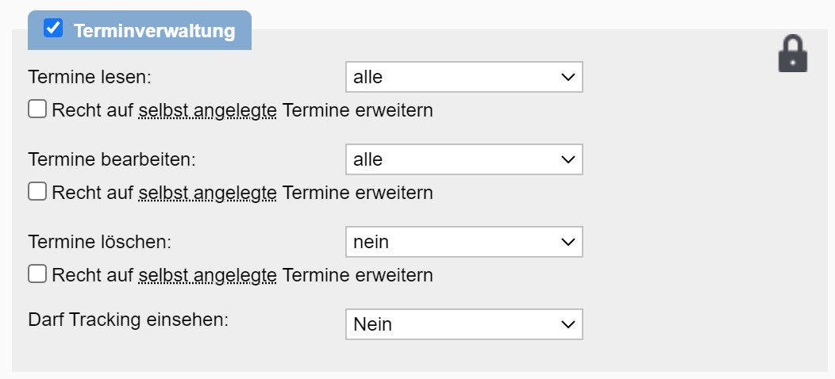Check the extend-rights checkbox below Termine löschen
Image resolution: width=835 pixels, height=379 pixels.
37,274
